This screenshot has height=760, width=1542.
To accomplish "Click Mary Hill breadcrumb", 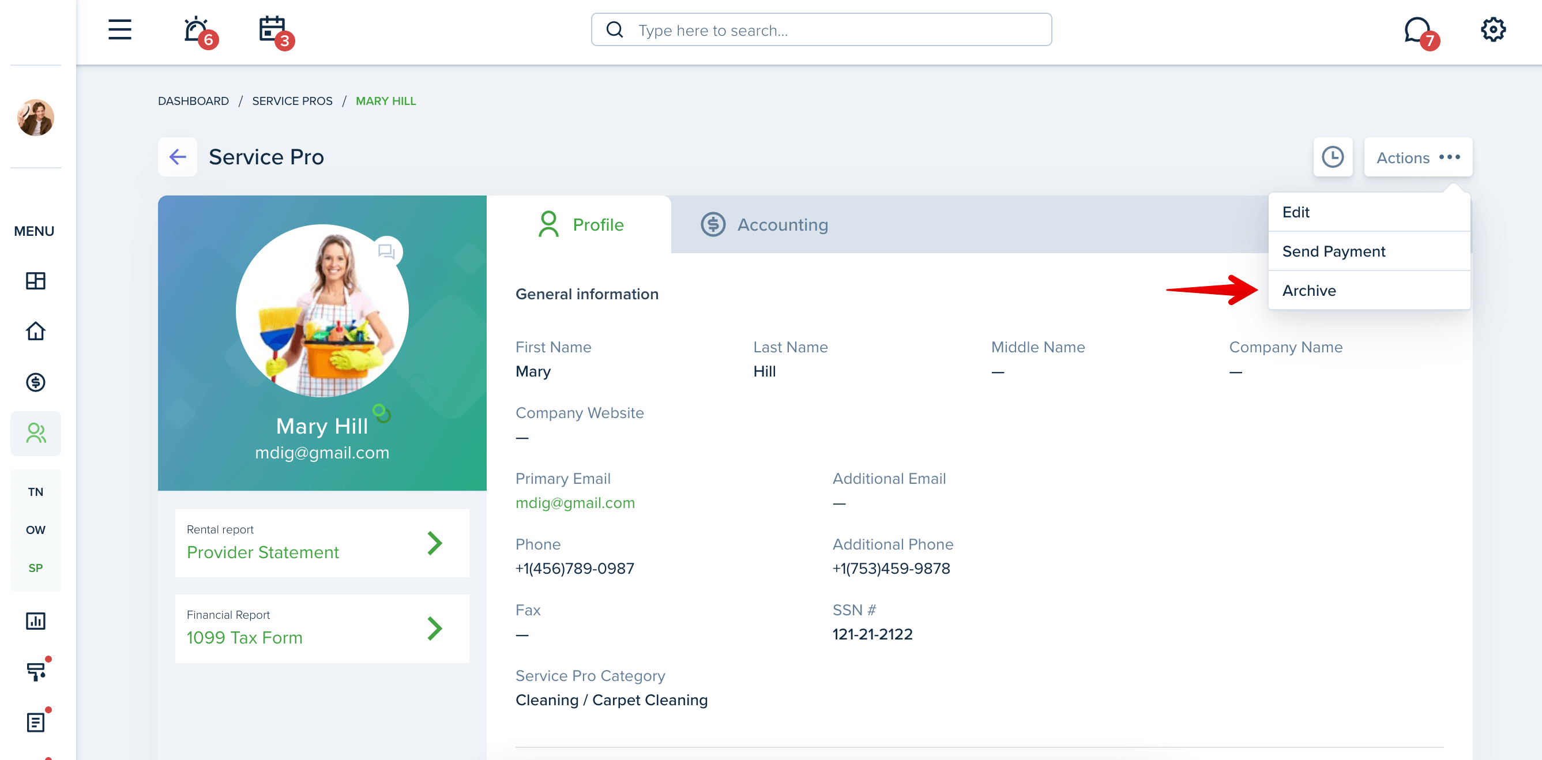I will click(x=385, y=101).
